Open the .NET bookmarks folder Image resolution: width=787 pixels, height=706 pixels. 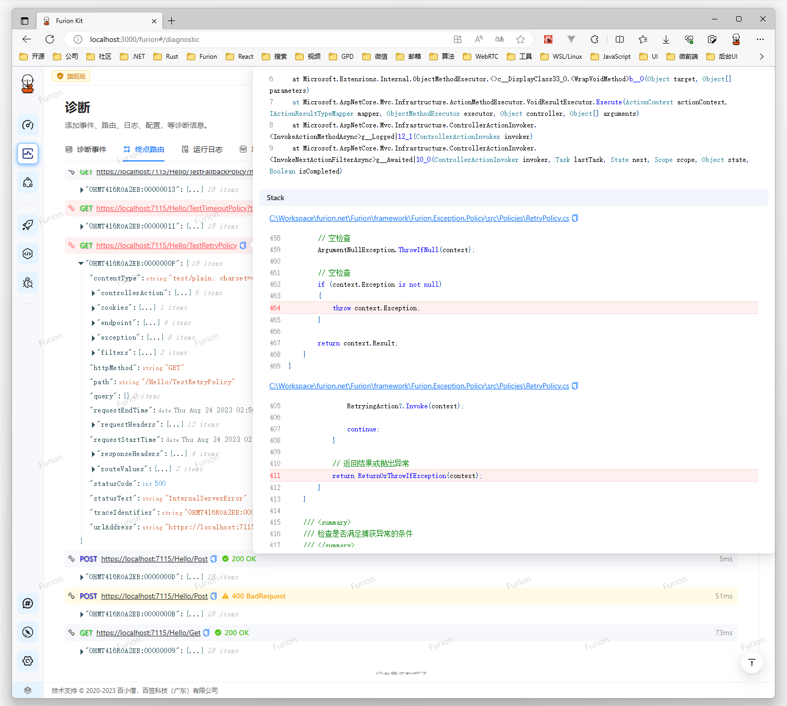[x=132, y=57]
